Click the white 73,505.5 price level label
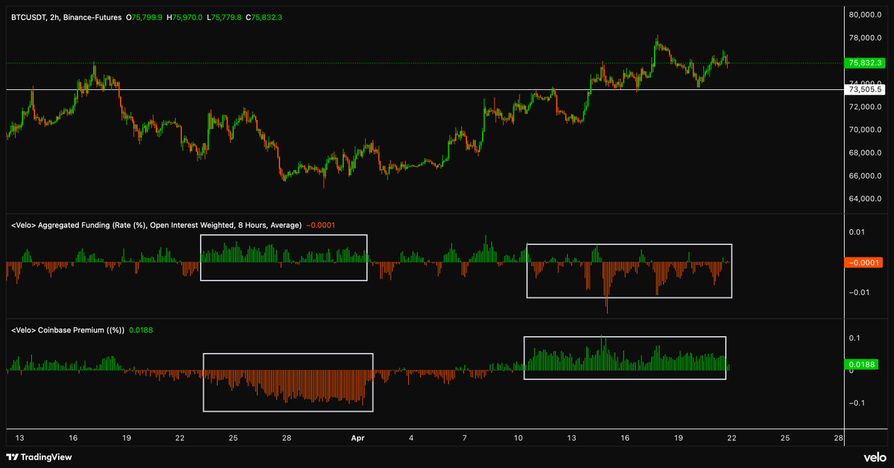The image size is (894, 468). (863, 90)
